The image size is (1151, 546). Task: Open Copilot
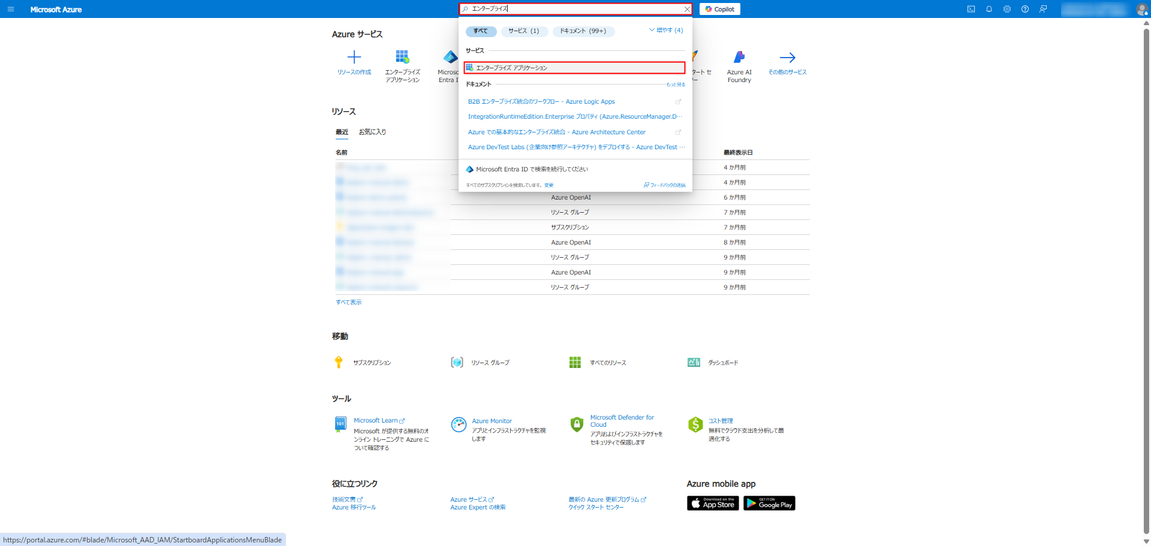pos(719,9)
